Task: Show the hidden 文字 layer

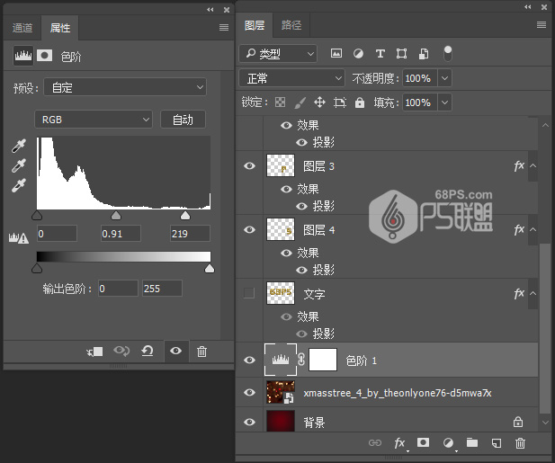Action: coord(249,293)
